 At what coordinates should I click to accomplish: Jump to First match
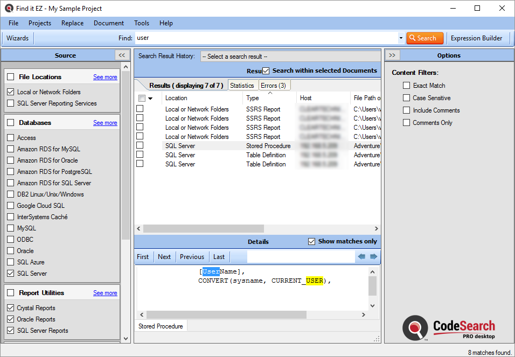coord(143,257)
